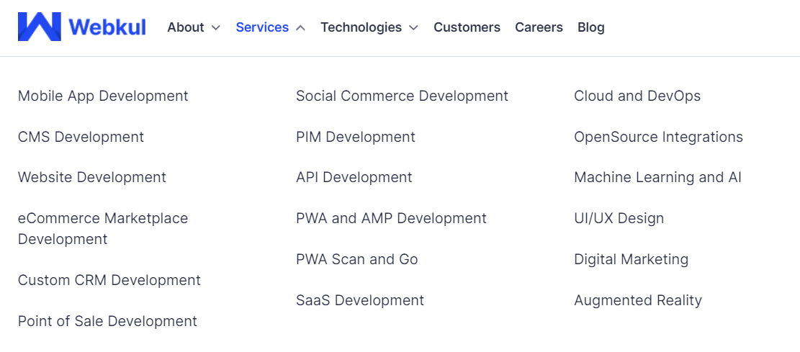Viewport: 800px width, 352px height.
Task: Open CMS Development service
Action: tap(81, 137)
